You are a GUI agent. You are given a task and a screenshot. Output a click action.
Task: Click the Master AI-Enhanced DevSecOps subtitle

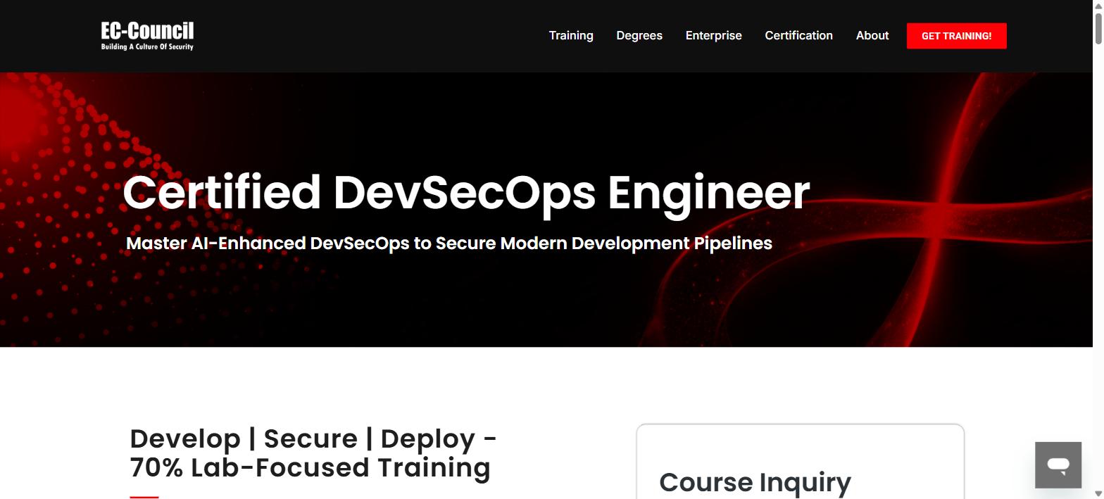pyautogui.click(x=449, y=244)
